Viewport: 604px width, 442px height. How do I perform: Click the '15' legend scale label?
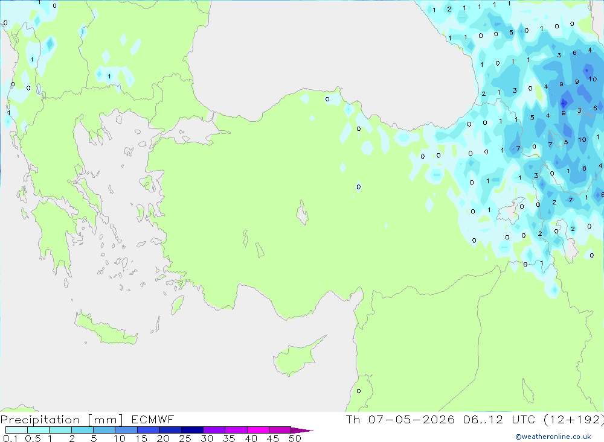click(141, 438)
